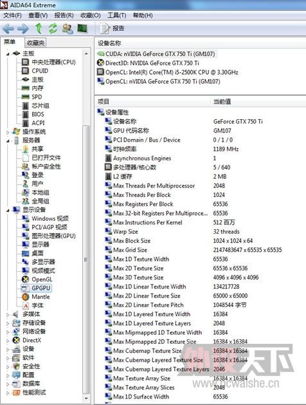Open the system monitor chart toolbar icon
The width and height of the screenshot is (306, 405).
tap(82, 29)
